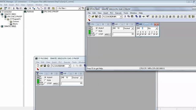
Task: Click Open folder icon in S7-PLCSIM1 toolbar
Action: click(93, 16)
